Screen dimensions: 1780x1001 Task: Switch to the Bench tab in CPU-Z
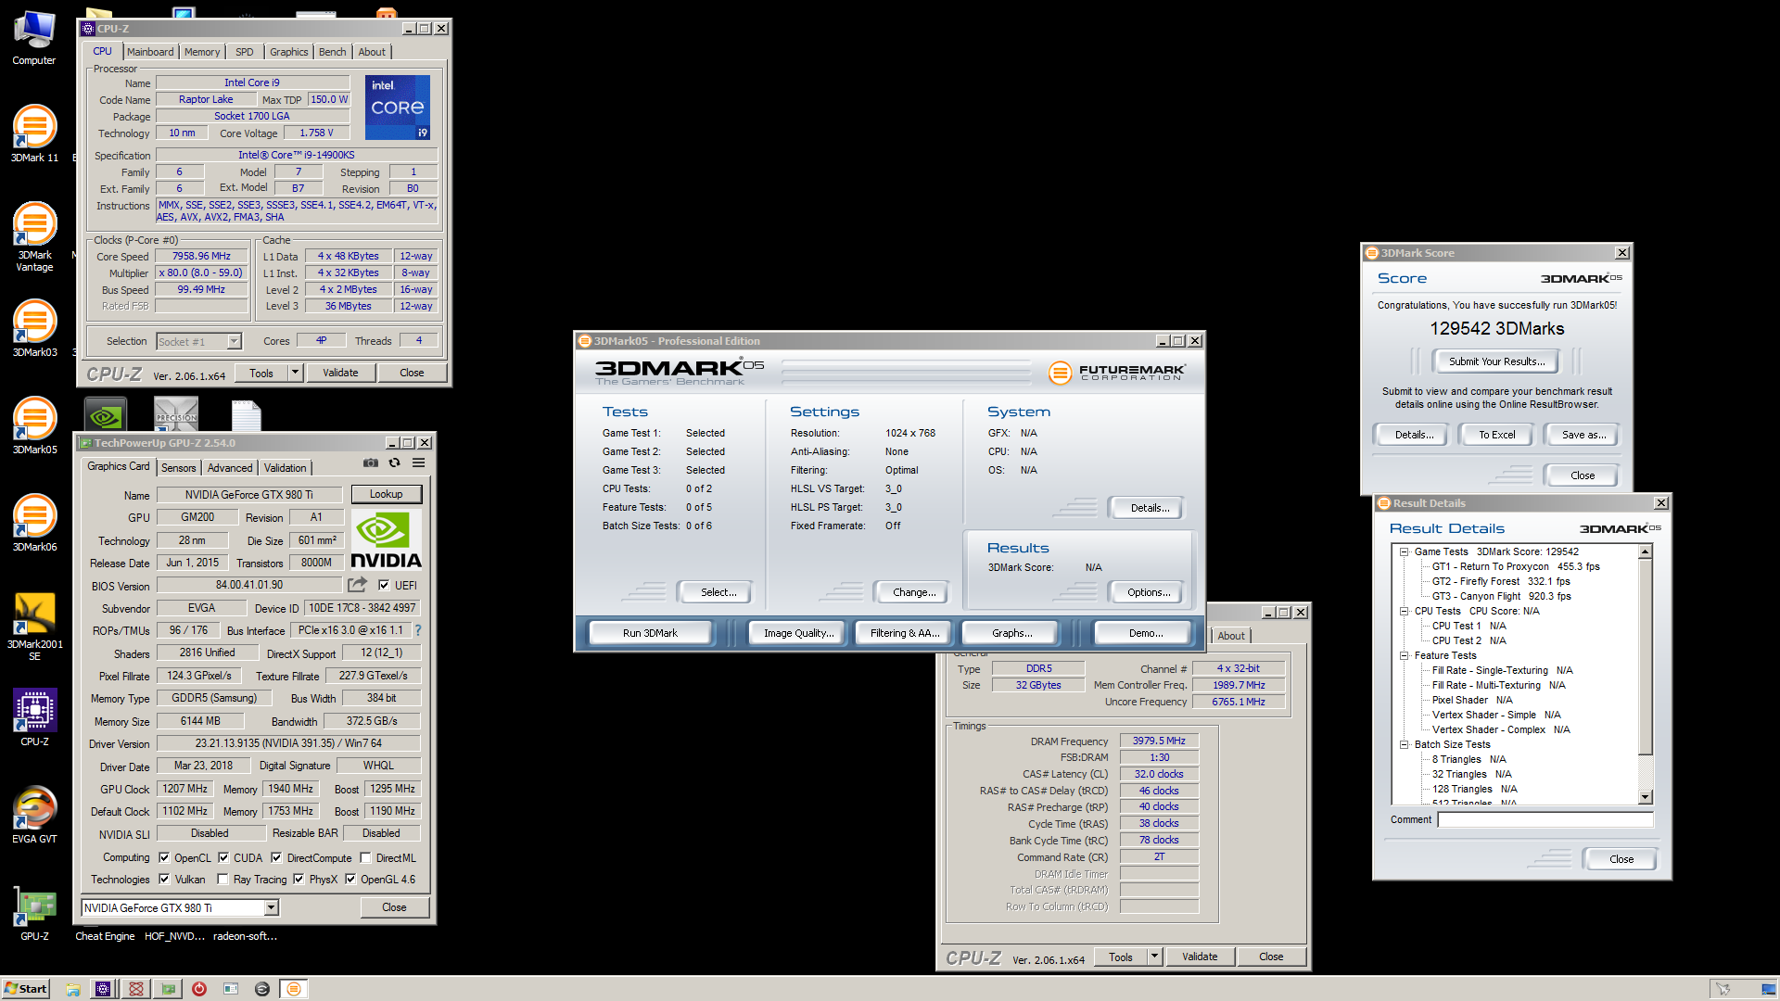click(332, 52)
